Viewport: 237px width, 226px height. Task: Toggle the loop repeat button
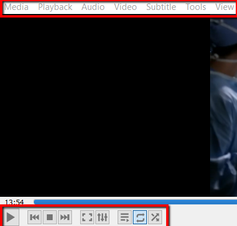(x=140, y=217)
